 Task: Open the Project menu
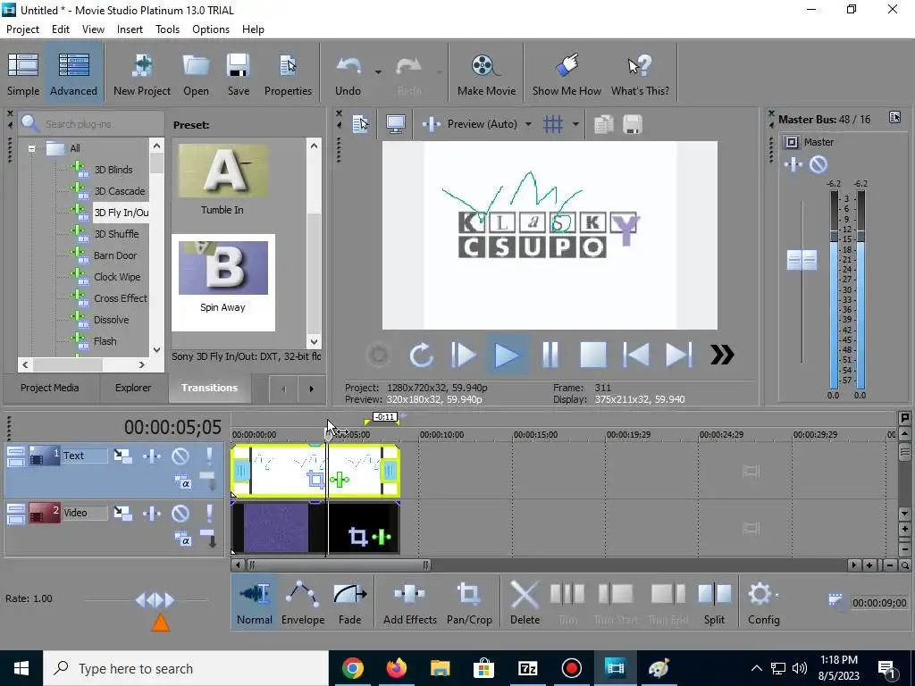pos(22,29)
